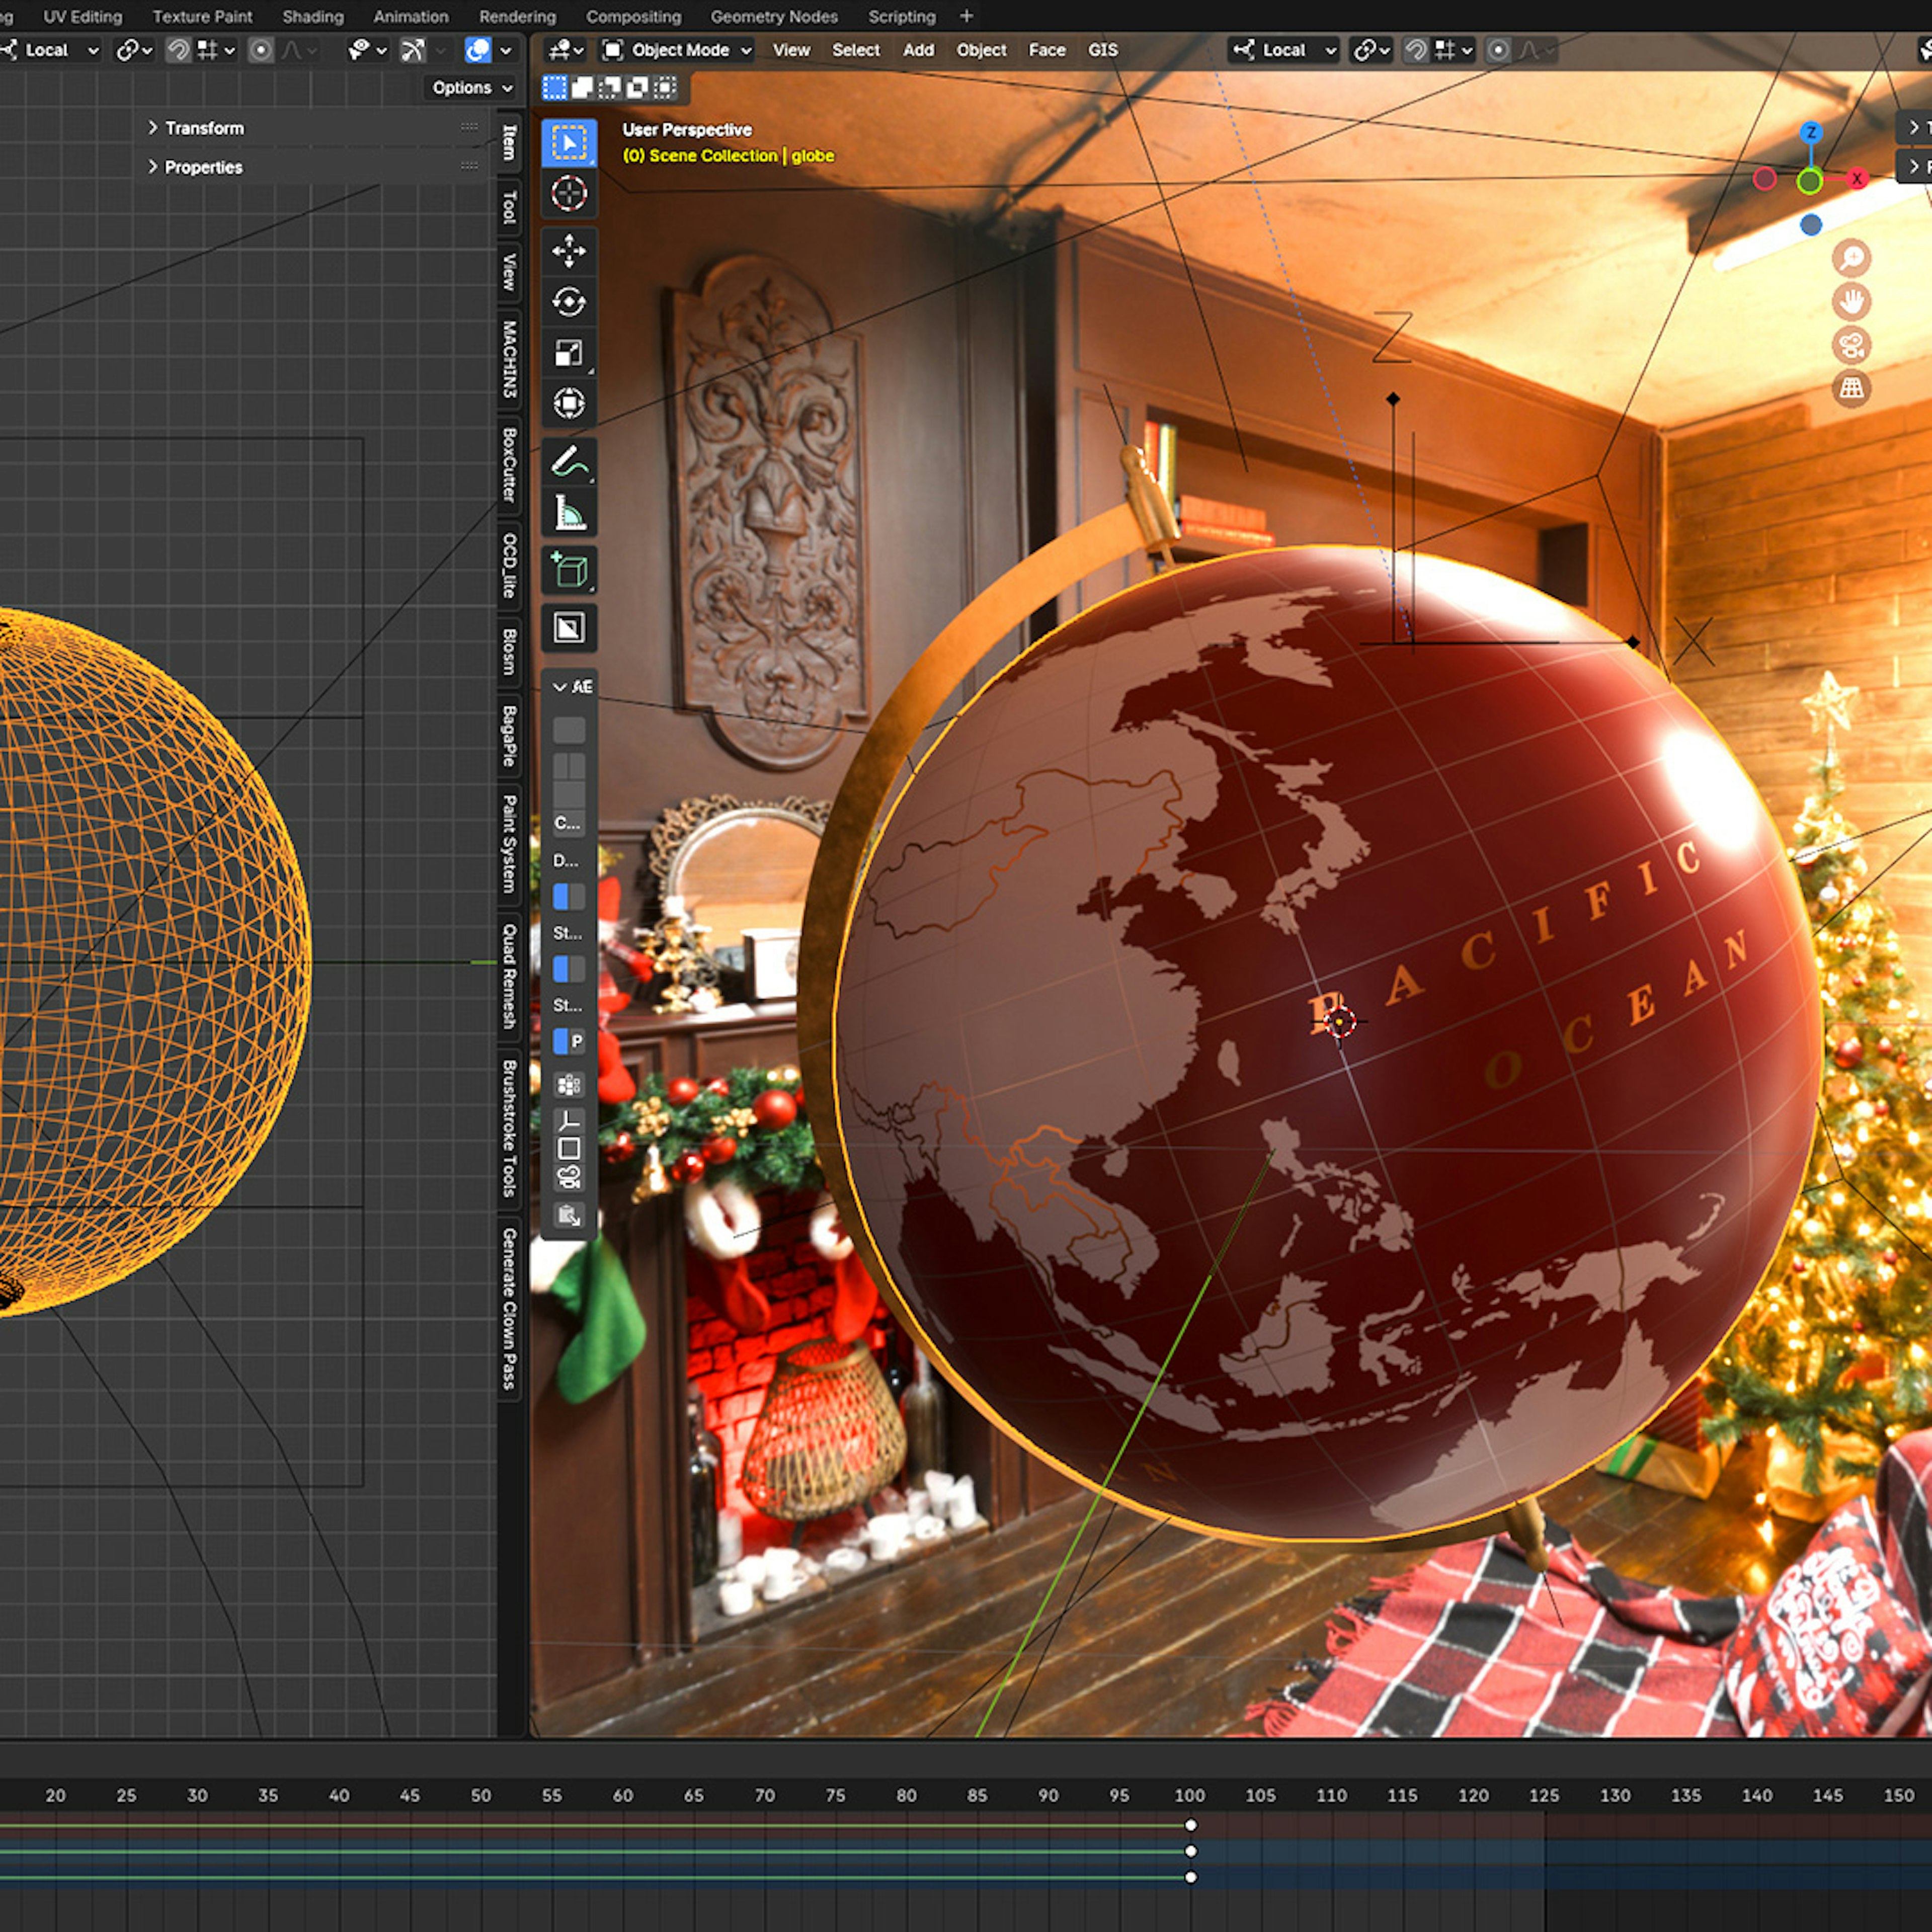The width and height of the screenshot is (1932, 1932).
Task: Click the red X axis gizmo
Action: point(1856,179)
